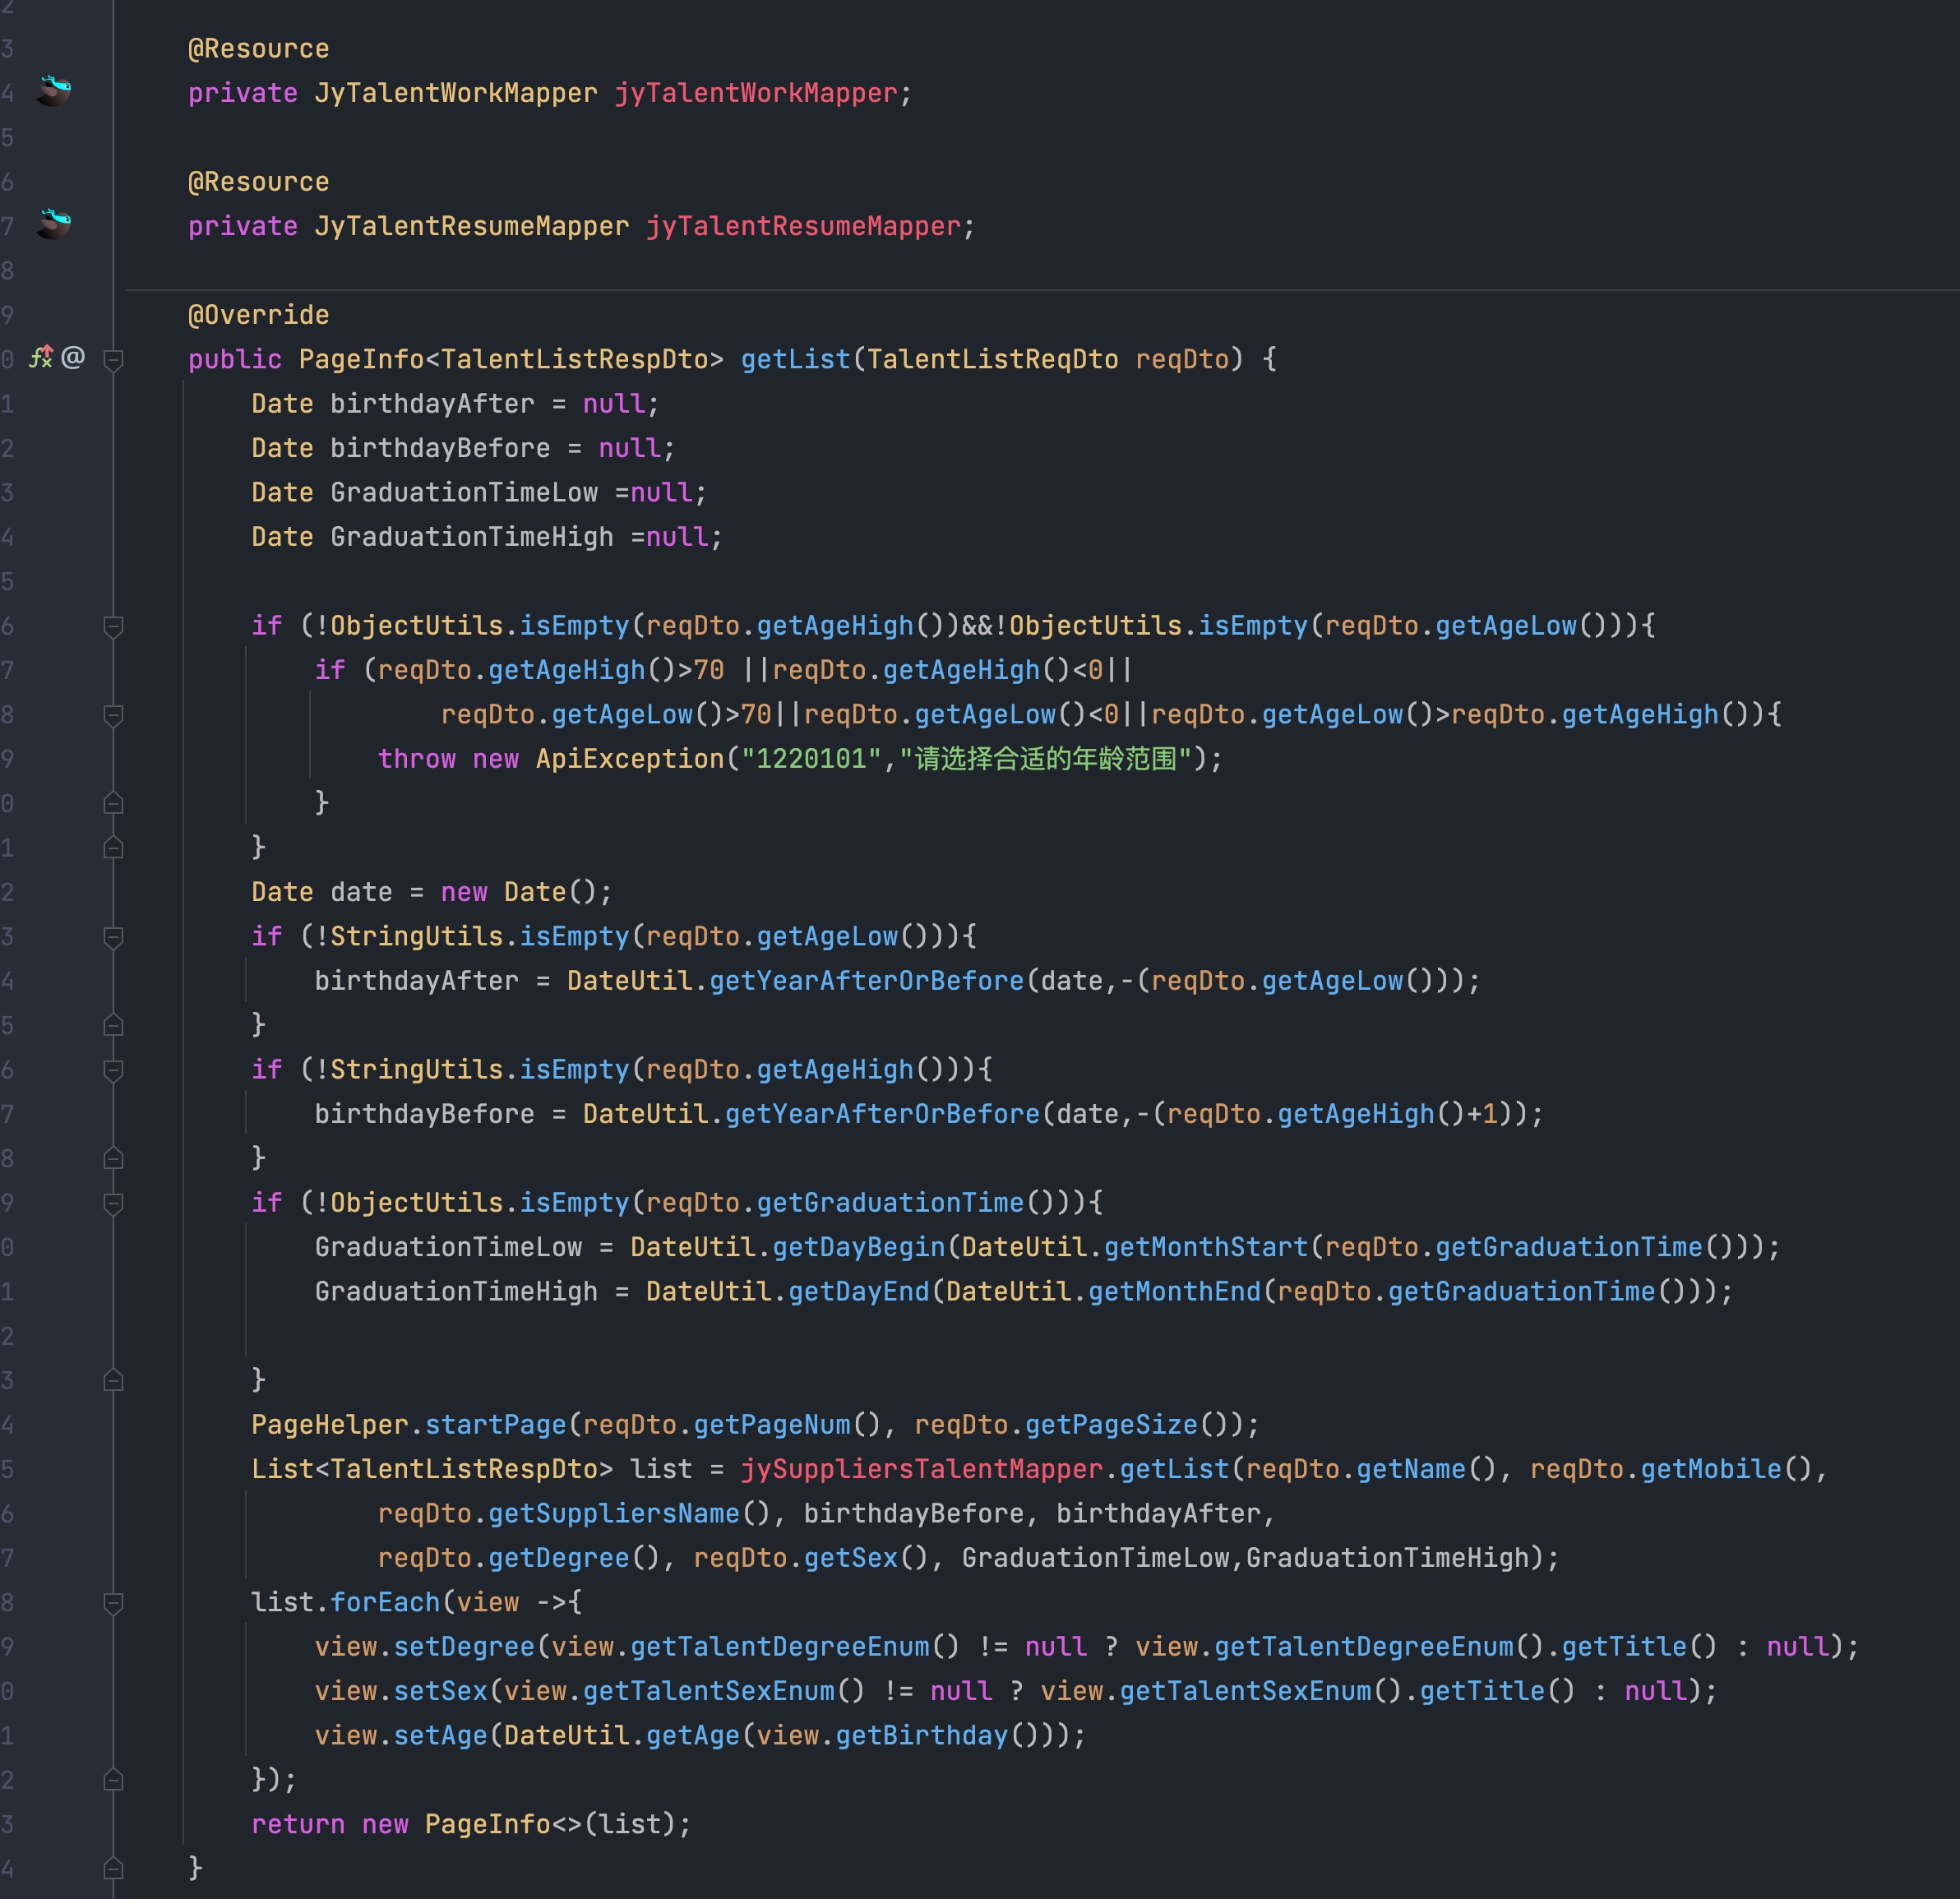This screenshot has width=1960, height=1899.
Task: Click fold end marker at the forEach closing brace
Action: coord(114,1780)
